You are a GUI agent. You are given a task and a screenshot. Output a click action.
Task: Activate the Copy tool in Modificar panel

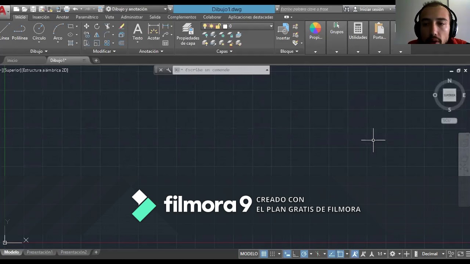point(86,34)
